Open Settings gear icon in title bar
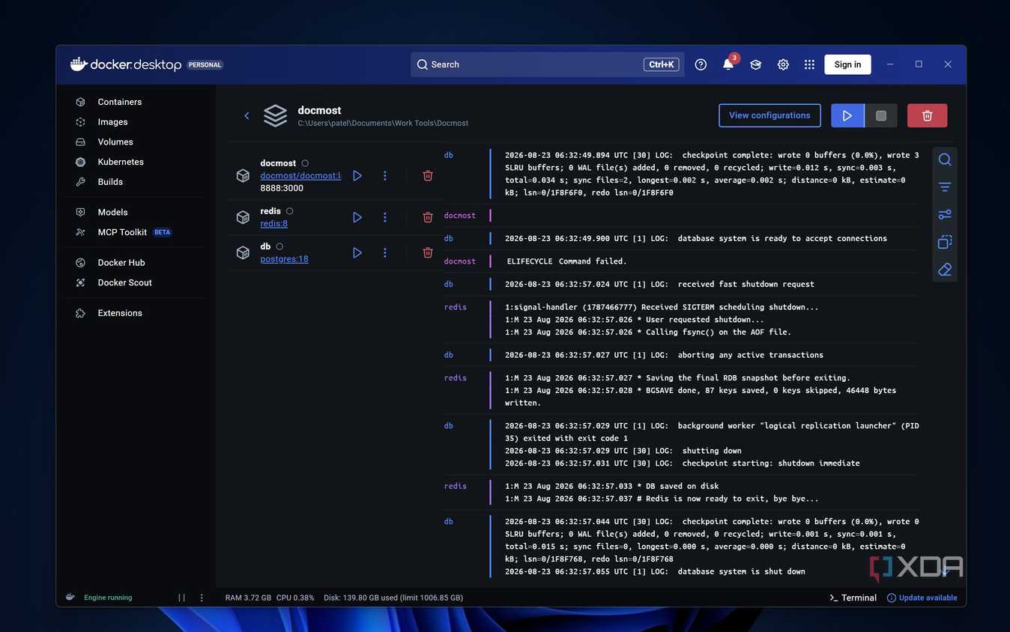Viewport: 1010px width, 632px height. [x=783, y=64]
